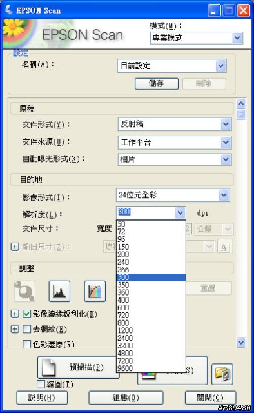Select 350 dpi option
Screen dimensions: 254x413
point(151,285)
